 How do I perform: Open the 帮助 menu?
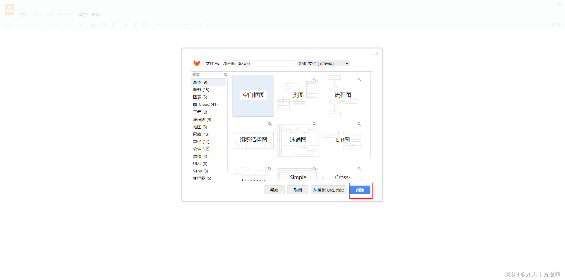point(95,15)
